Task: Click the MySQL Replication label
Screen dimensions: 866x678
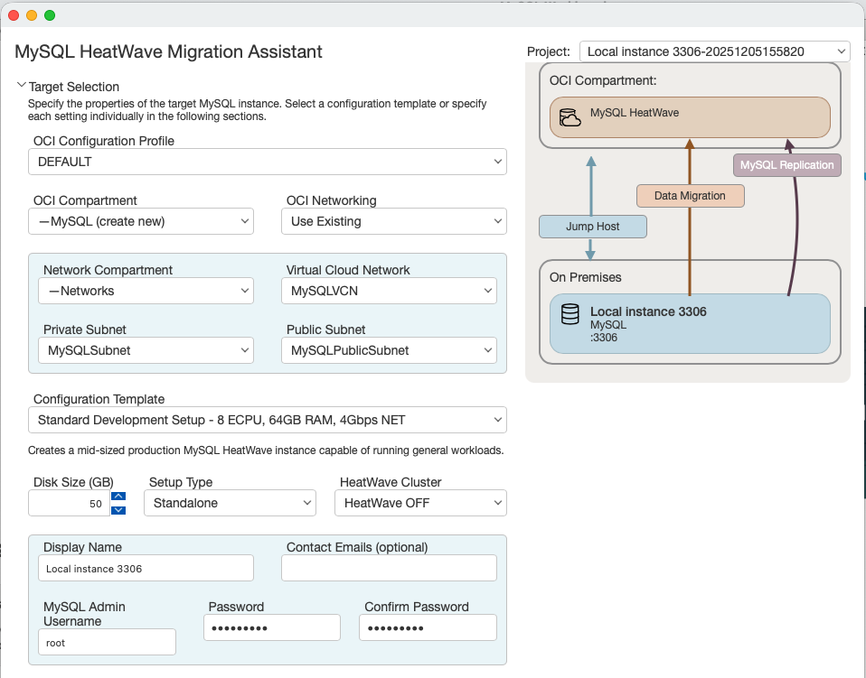Action: pos(786,165)
